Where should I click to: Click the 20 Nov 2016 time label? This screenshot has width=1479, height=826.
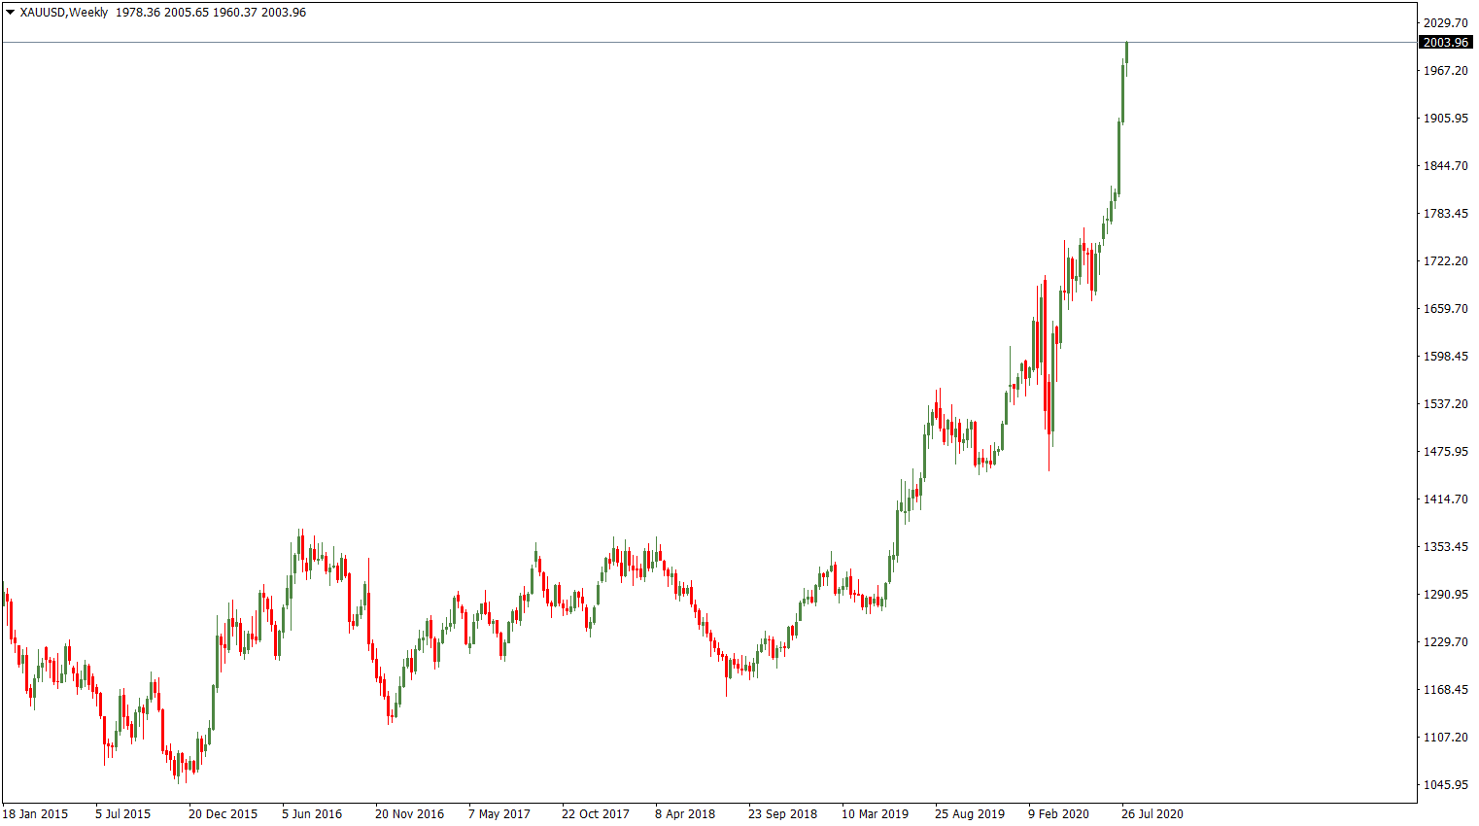click(x=409, y=814)
